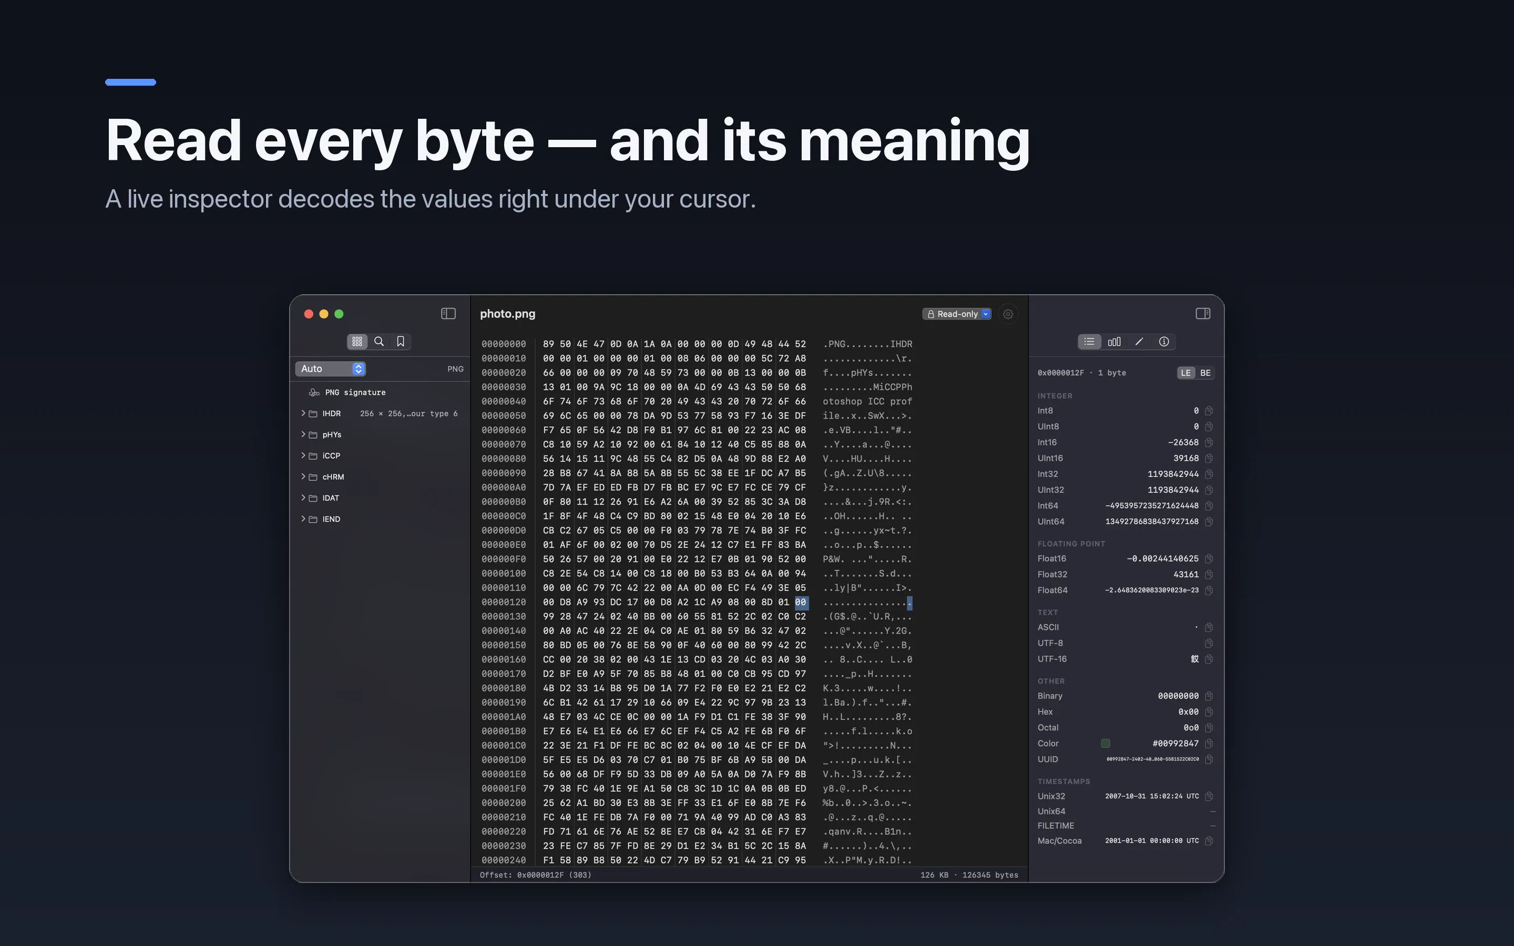Screen dimensions: 1514x946
Task: Switch byte order to BE
Action: [1205, 373]
